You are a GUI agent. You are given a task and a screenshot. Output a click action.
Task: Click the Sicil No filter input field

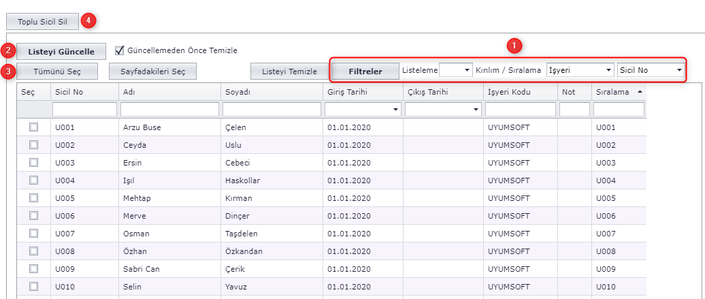[84, 110]
